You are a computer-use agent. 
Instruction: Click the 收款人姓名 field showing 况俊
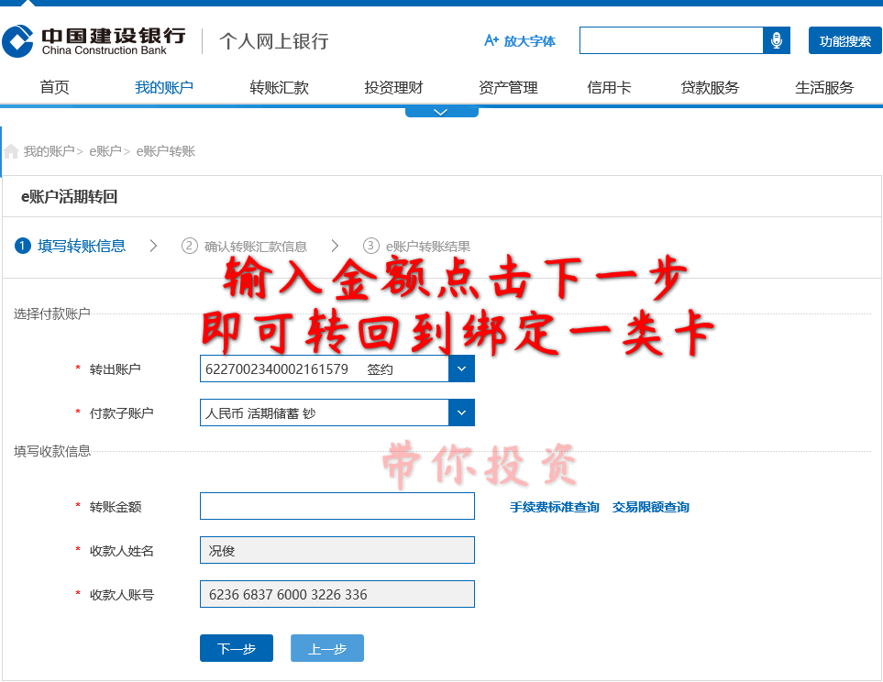tap(337, 550)
